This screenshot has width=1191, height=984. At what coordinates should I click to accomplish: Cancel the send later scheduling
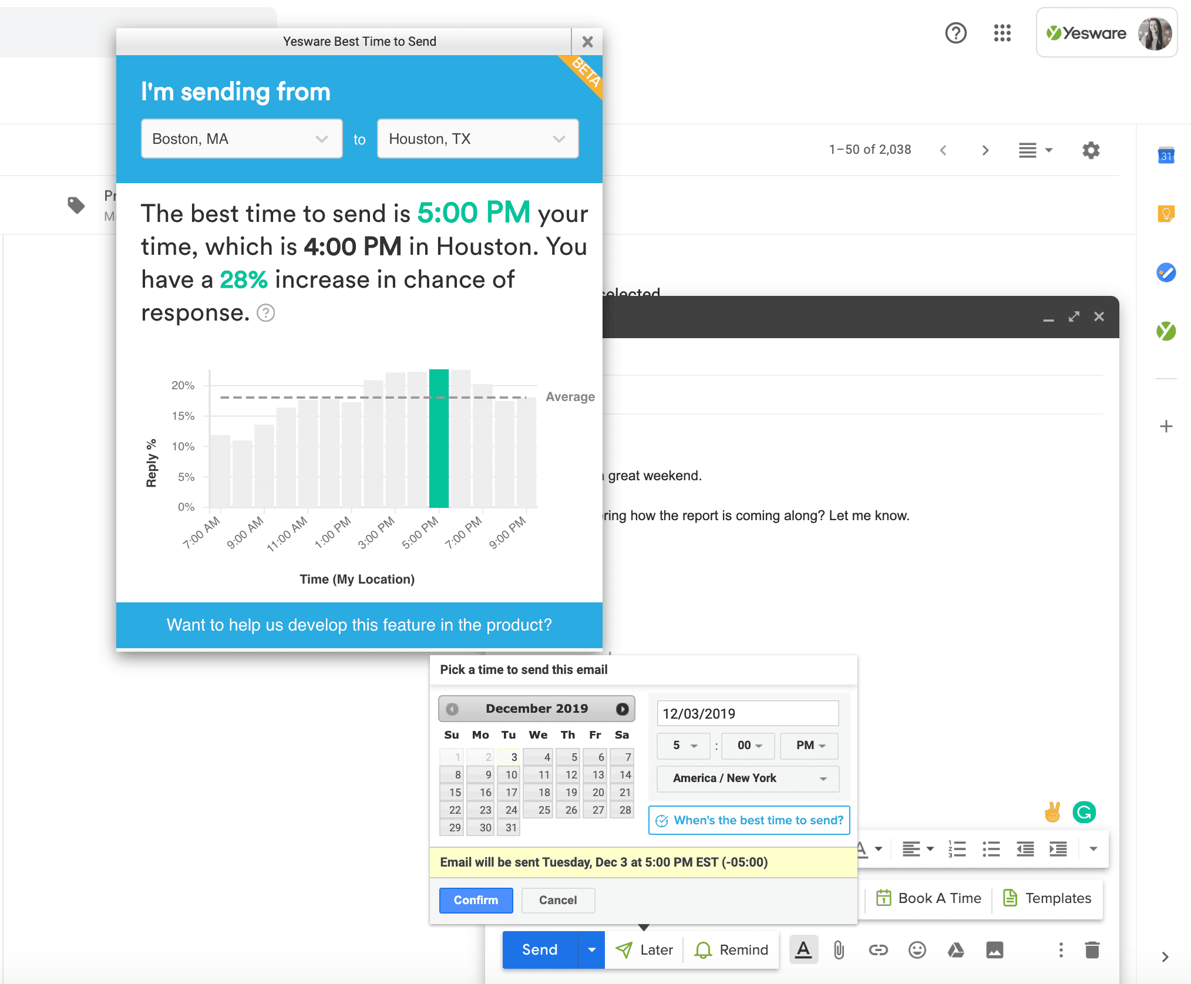point(558,900)
